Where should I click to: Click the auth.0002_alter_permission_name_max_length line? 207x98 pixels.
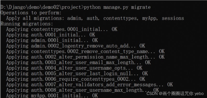[85, 57]
